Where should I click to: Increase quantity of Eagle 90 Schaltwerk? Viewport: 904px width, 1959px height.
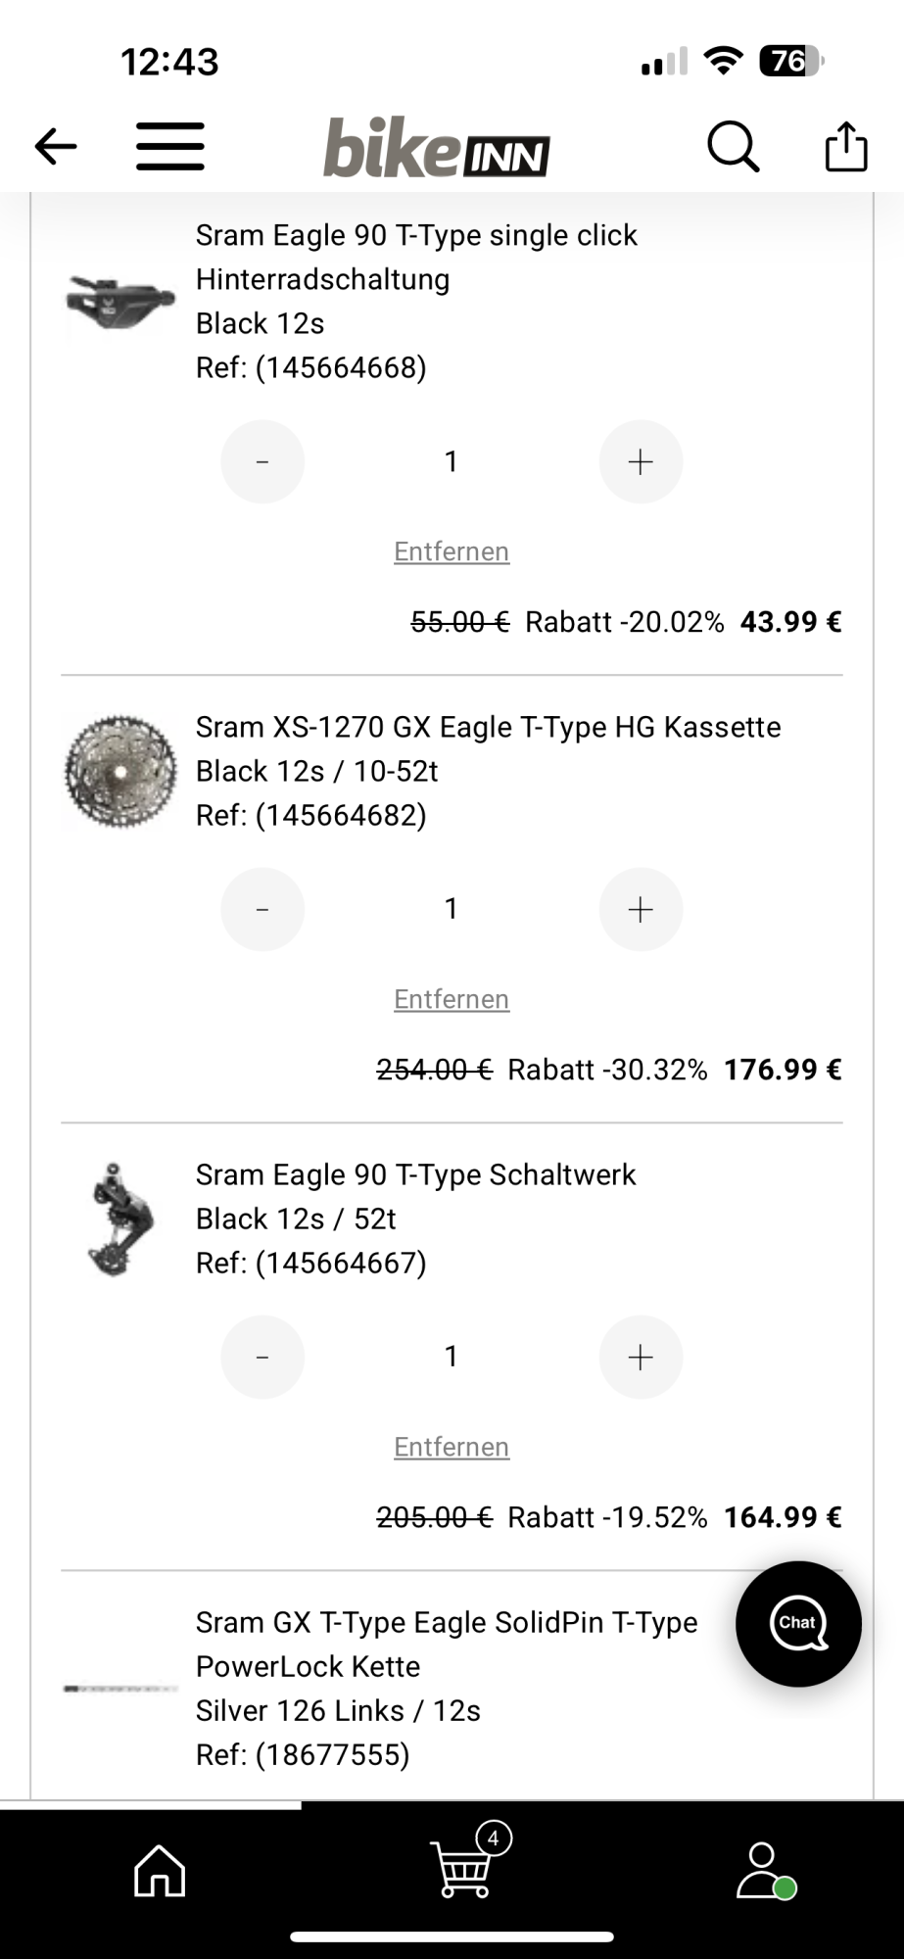pyautogui.click(x=641, y=1357)
